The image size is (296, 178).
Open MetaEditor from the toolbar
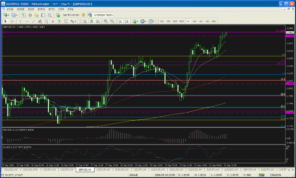click(83, 15)
